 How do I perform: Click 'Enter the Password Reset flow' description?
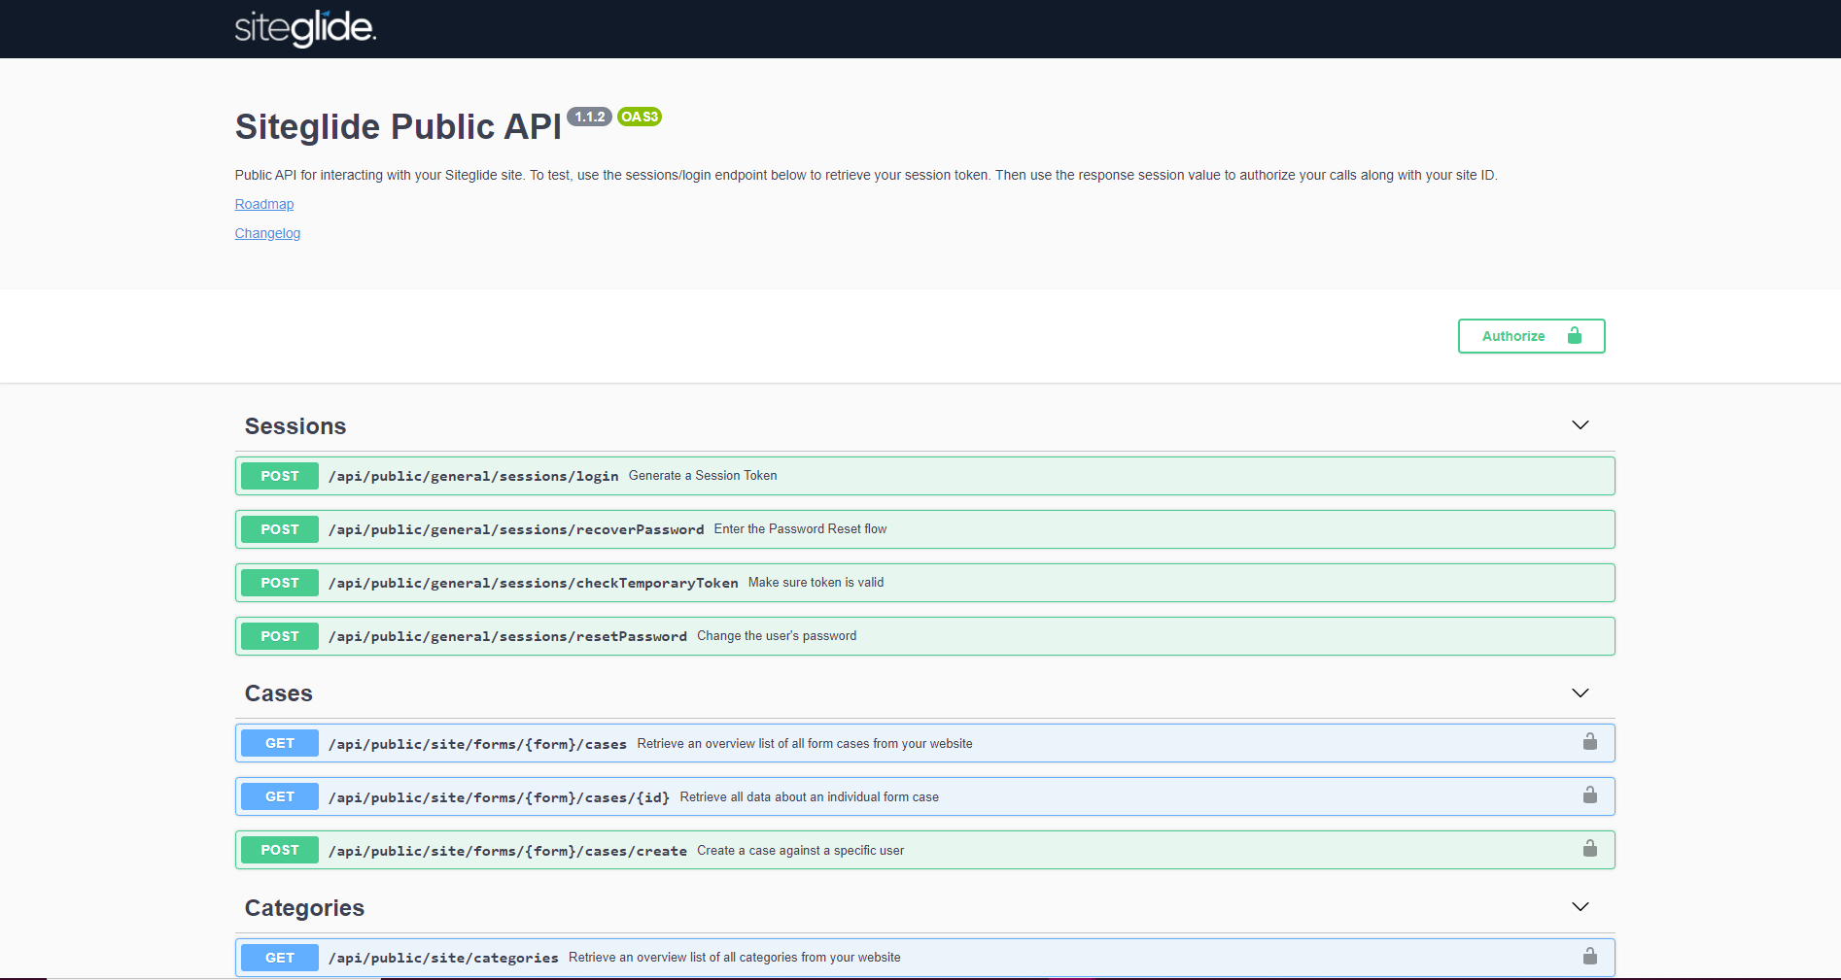(x=800, y=529)
